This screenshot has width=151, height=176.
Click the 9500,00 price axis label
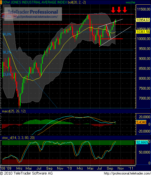tap(144, 49)
